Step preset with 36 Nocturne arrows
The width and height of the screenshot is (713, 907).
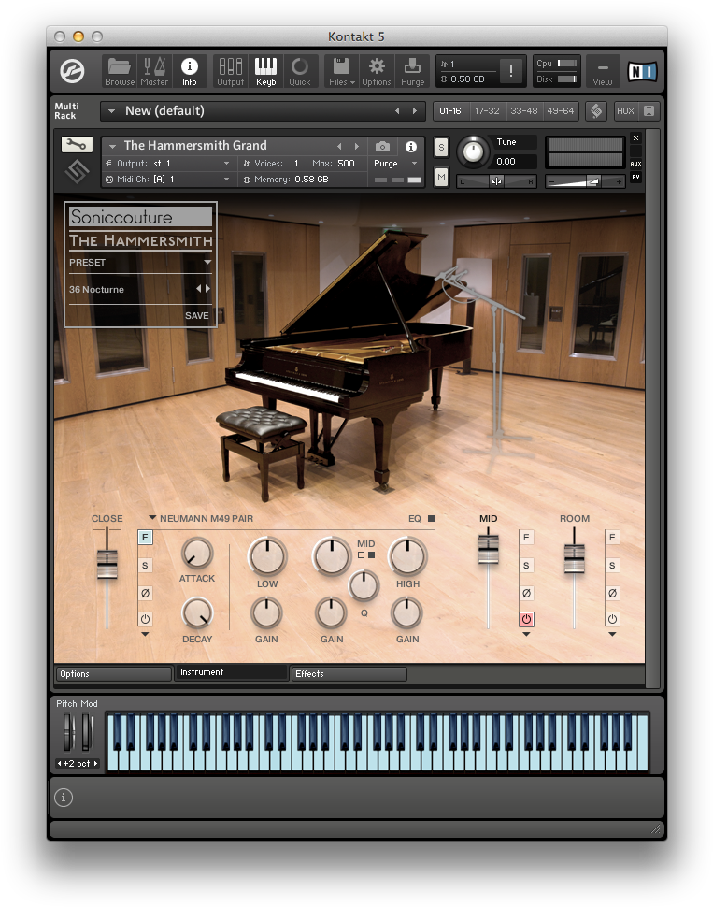203,289
